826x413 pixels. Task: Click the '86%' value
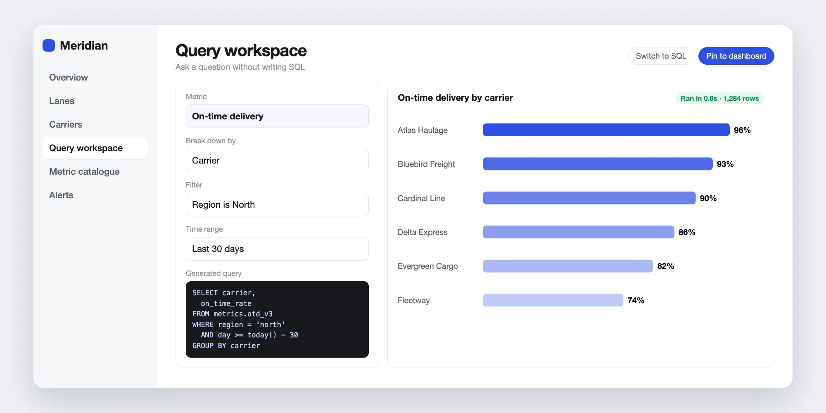[687, 232]
